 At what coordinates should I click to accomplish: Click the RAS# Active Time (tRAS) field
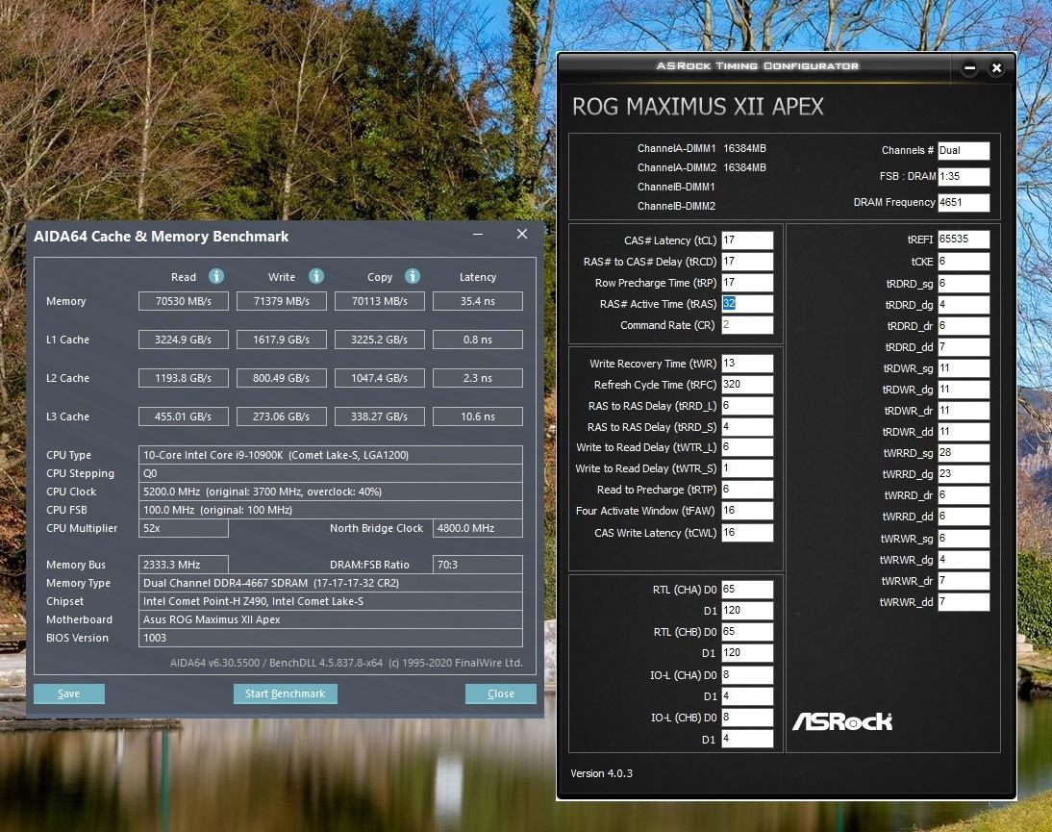tap(747, 303)
